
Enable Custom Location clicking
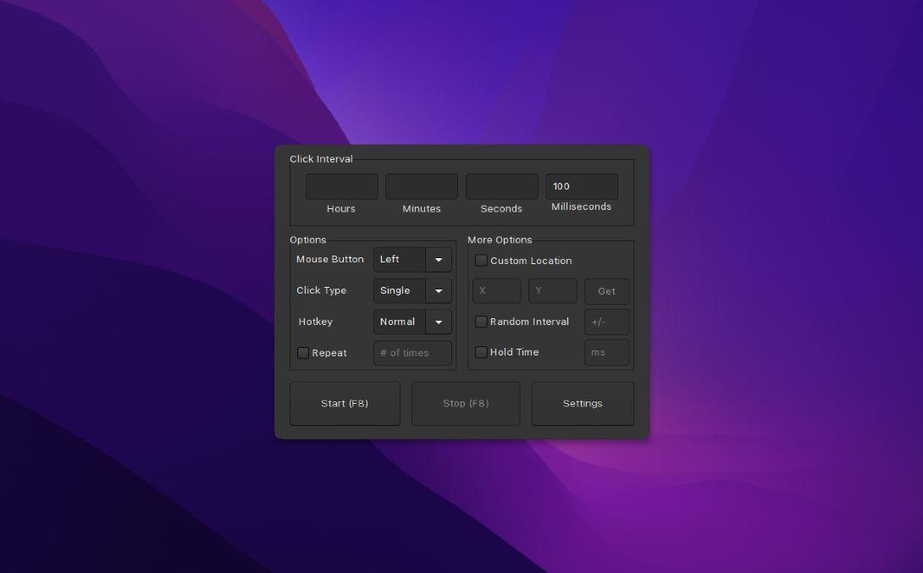pos(481,261)
